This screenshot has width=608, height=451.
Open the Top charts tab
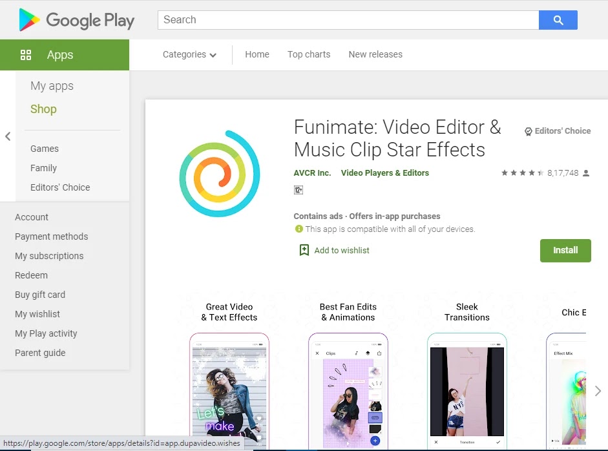[309, 54]
